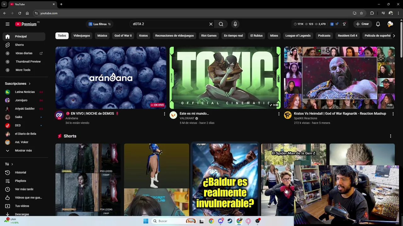Install app icon in address bar
This screenshot has height=226, width=403.
click(355, 13)
